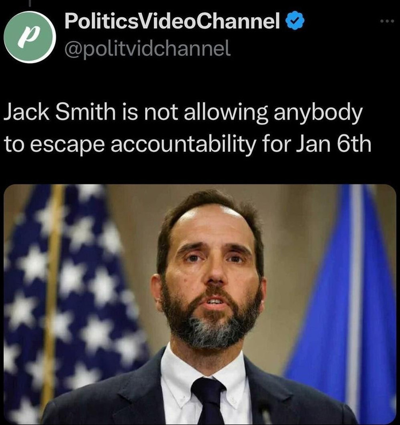
Task: Click the "Jan 6th" text in the tweet
Action: tap(333, 144)
